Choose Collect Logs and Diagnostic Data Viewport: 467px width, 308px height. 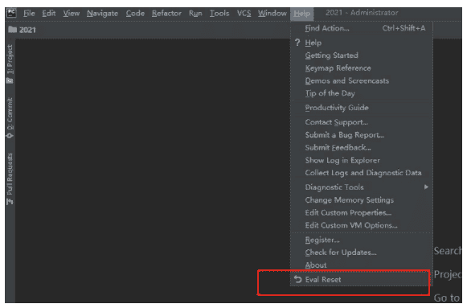(x=362, y=173)
